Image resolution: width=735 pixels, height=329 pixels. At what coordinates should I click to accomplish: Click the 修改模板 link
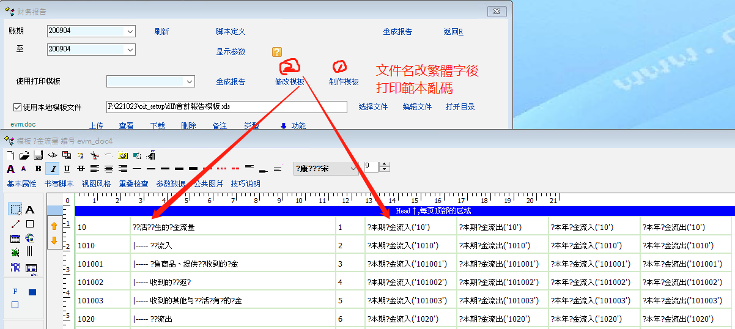click(x=289, y=82)
